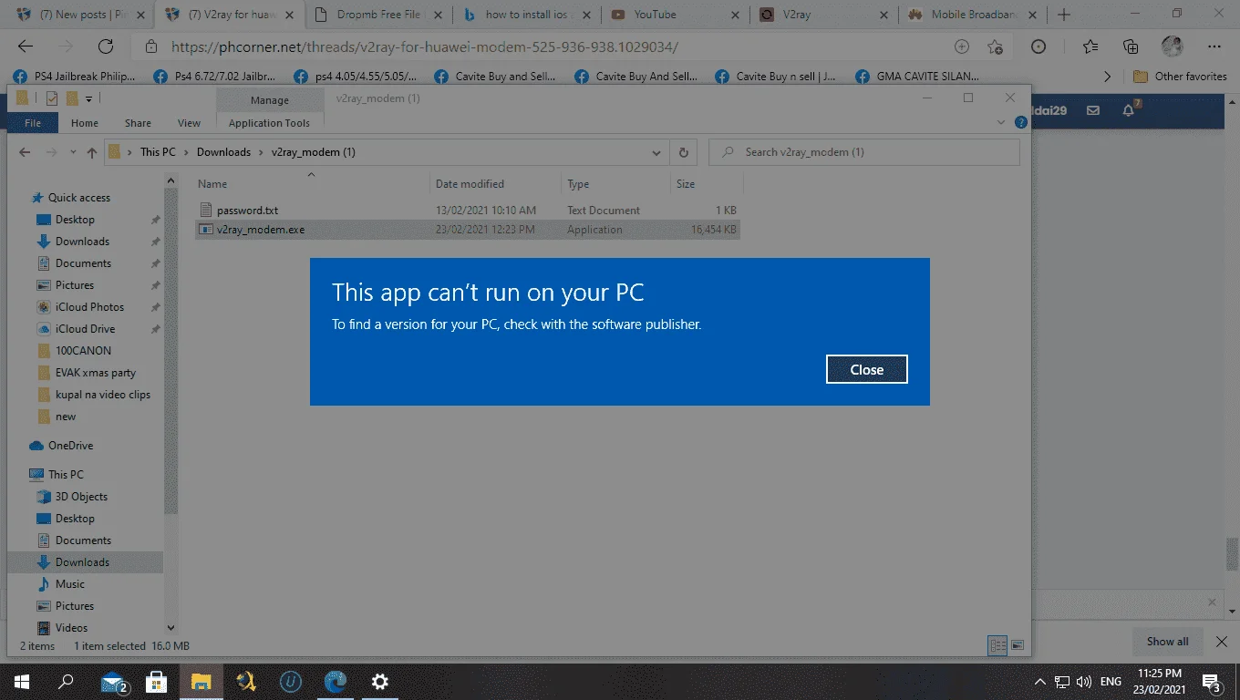Open the Music folder in navigation pane
Viewport: 1240px width, 700px height.
(x=69, y=584)
